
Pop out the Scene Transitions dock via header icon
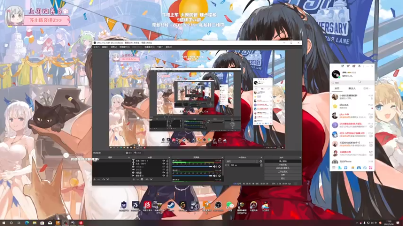coord(261,157)
